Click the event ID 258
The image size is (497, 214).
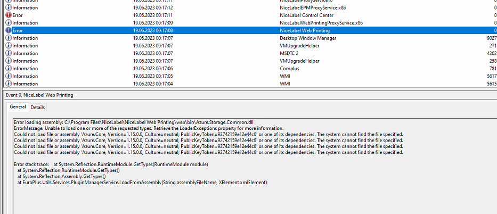click(x=493, y=61)
